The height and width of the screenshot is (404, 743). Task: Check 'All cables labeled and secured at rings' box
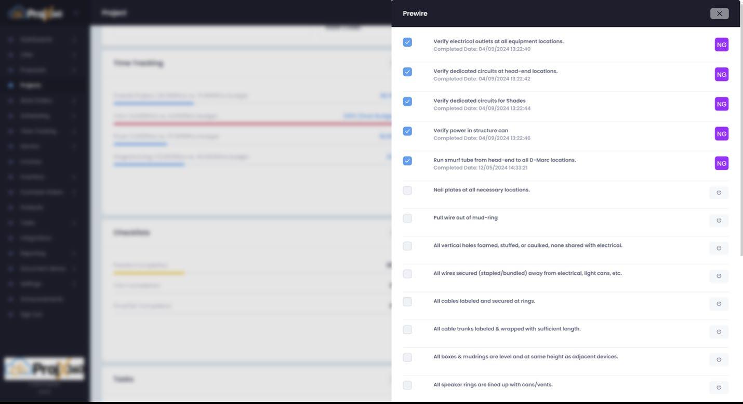pos(407,302)
